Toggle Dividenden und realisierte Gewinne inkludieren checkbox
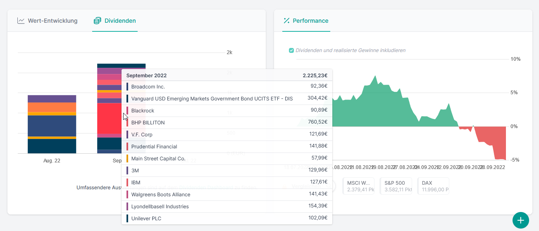This screenshot has height=231, width=539. [x=291, y=50]
